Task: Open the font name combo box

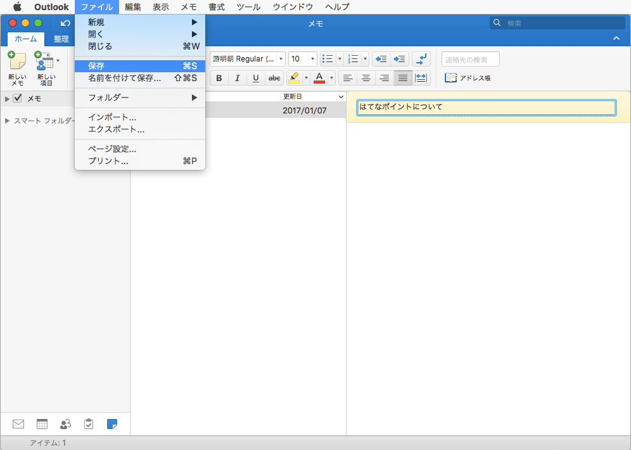Action: (x=248, y=59)
